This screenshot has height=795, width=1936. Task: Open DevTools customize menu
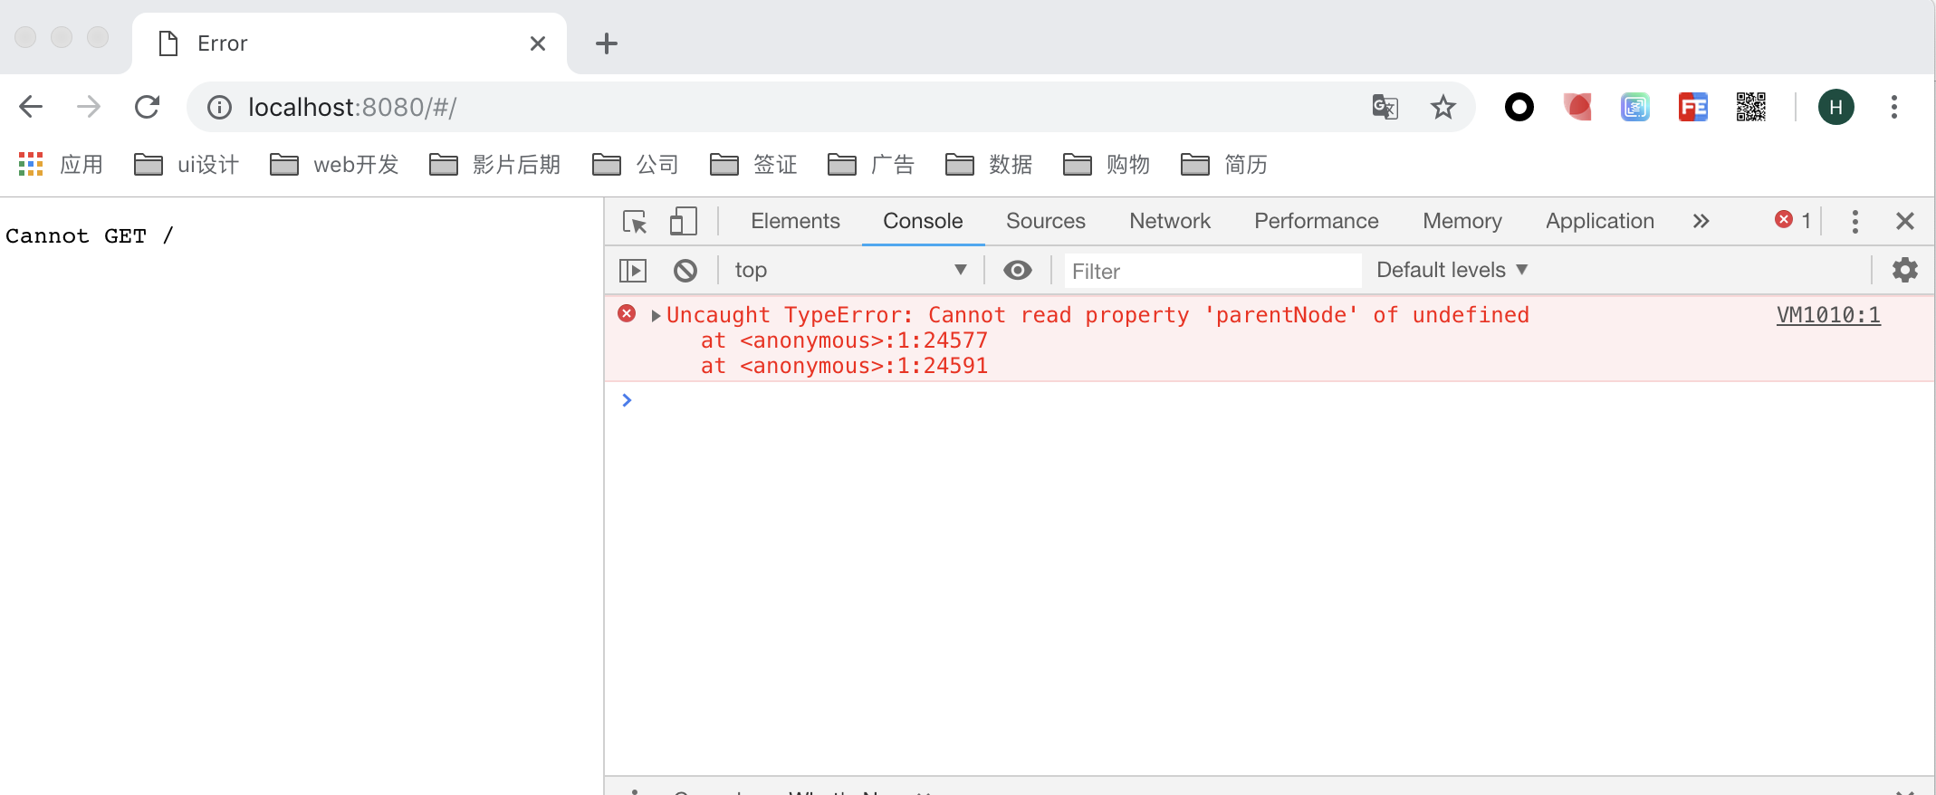coord(1855,222)
